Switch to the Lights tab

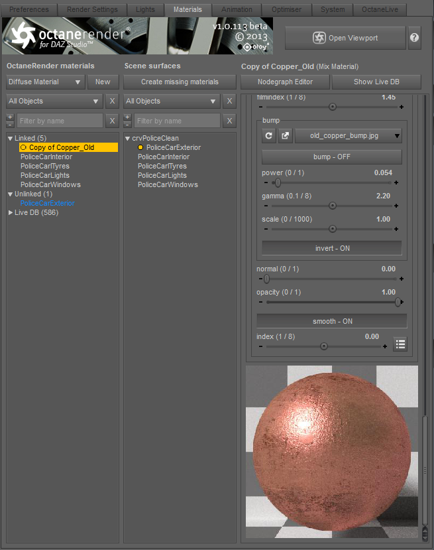tap(145, 9)
